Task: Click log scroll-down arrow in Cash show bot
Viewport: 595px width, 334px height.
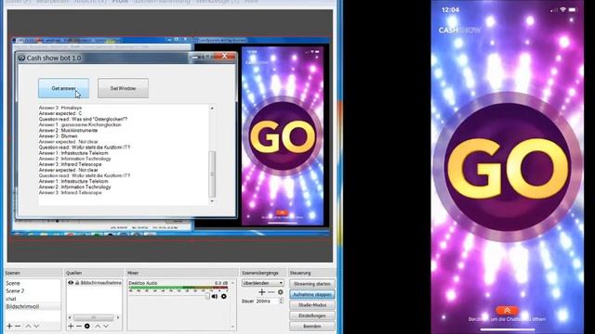Action: coord(212,201)
